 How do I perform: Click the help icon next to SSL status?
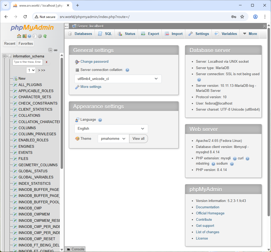pos(199,79)
